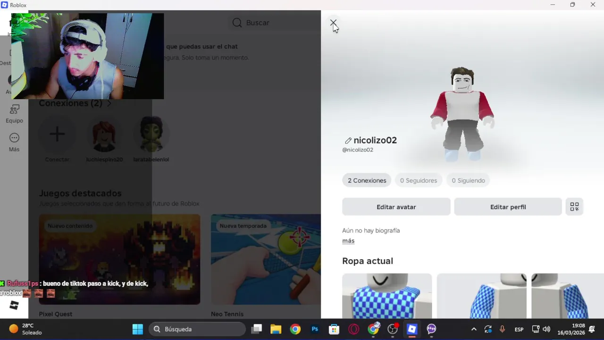
Task: Click the microphone tray icon
Action: [502, 329]
